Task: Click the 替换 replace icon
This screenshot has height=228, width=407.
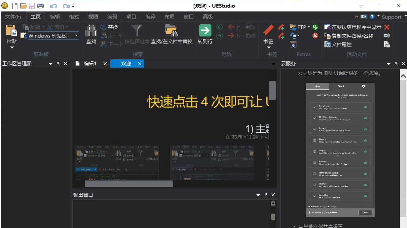Action: click(103, 27)
